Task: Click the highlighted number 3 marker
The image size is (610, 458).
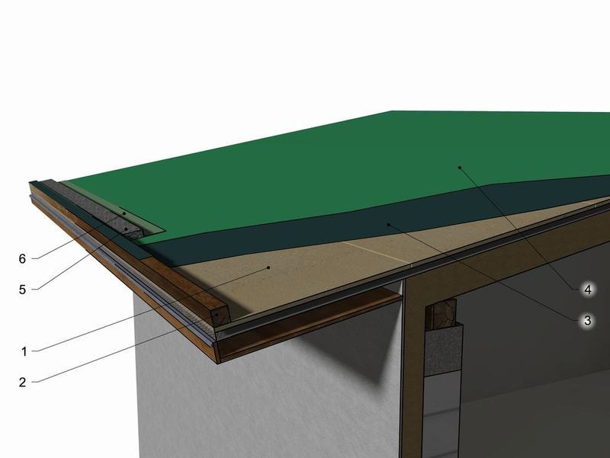Action: click(586, 321)
